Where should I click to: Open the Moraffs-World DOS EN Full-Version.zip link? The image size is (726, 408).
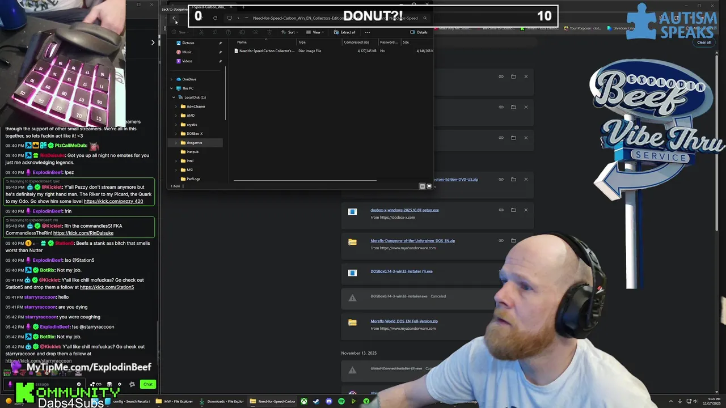pos(404,321)
